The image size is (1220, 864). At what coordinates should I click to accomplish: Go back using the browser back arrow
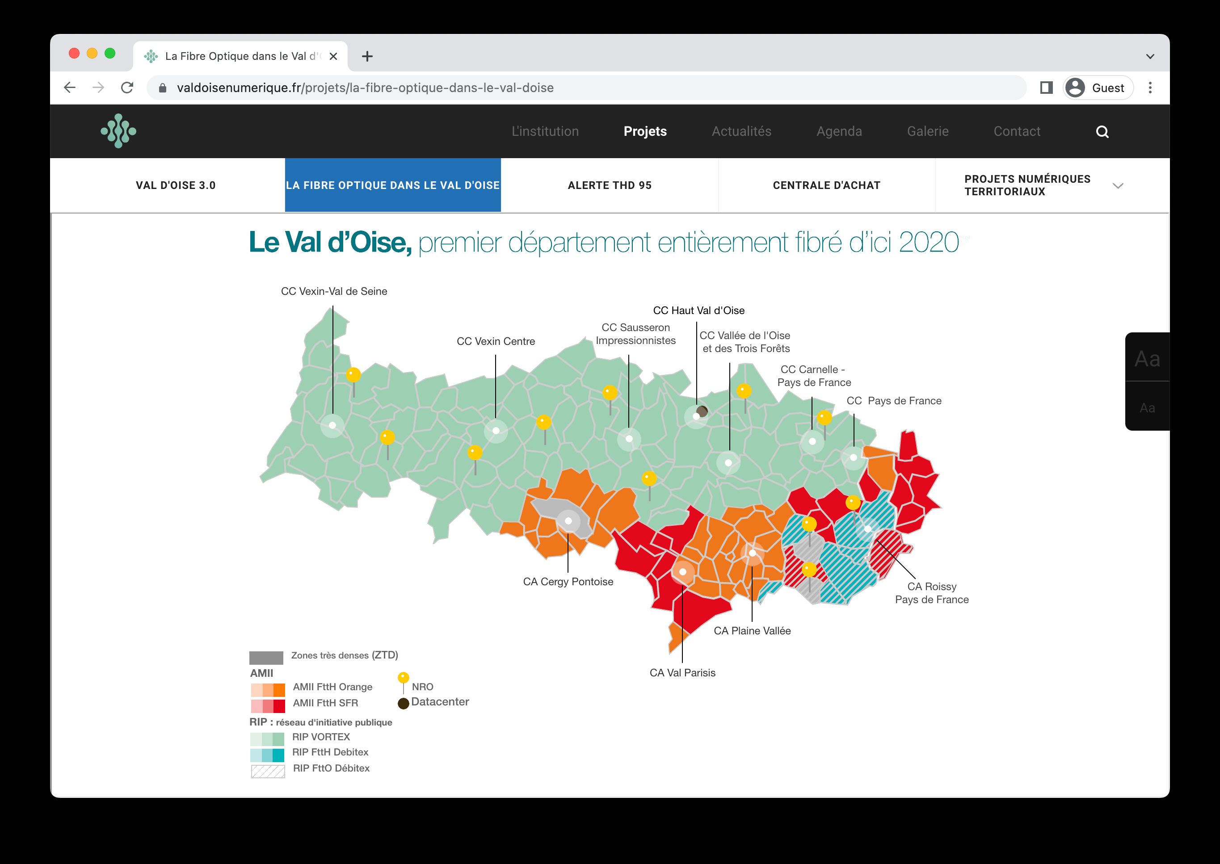pyautogui.click(x=70, y=88)
